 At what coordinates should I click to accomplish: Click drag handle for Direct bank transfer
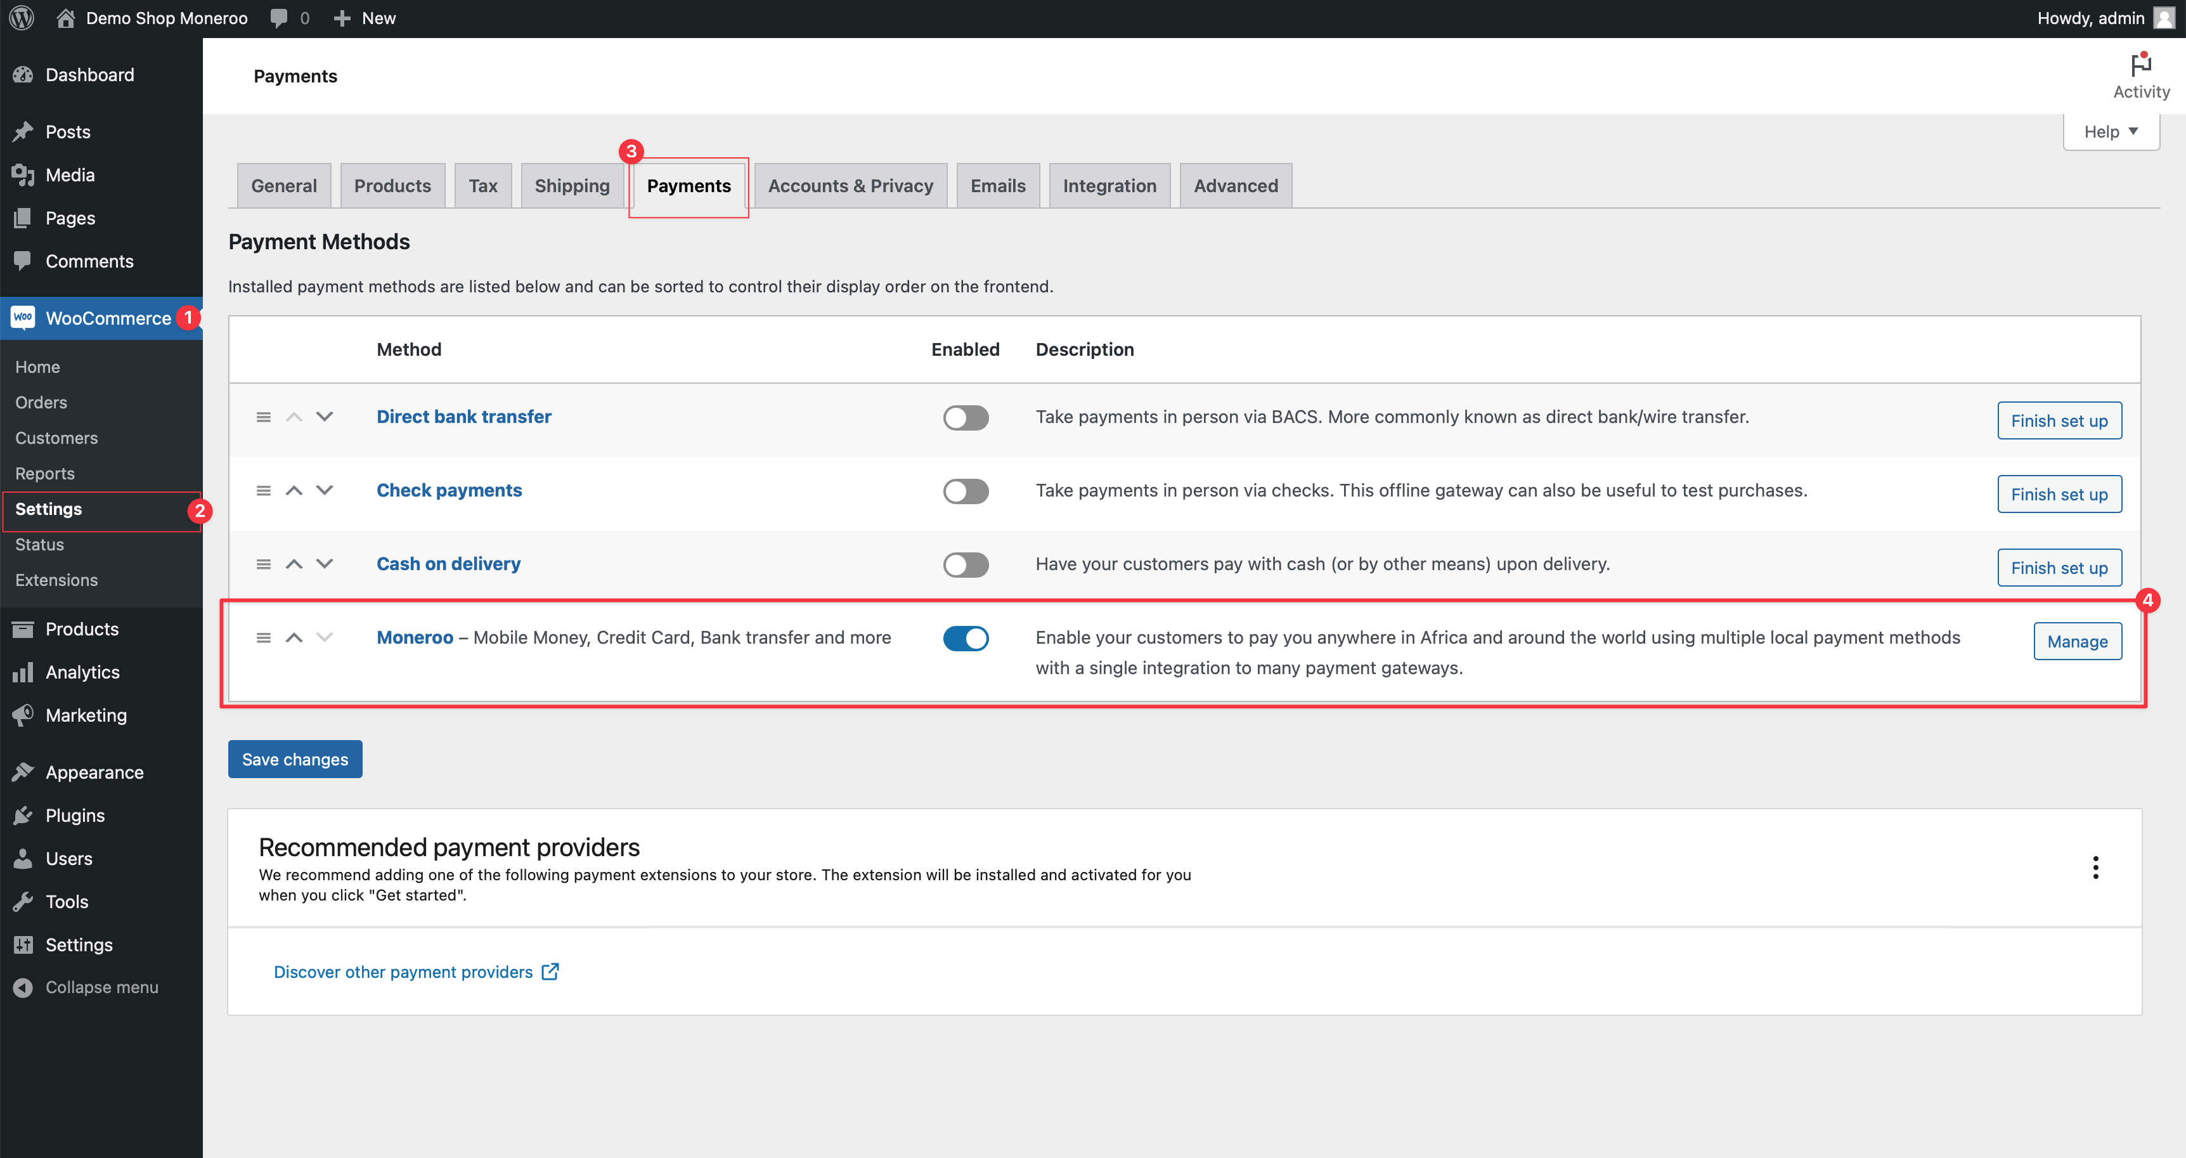(x=264, y=417)
